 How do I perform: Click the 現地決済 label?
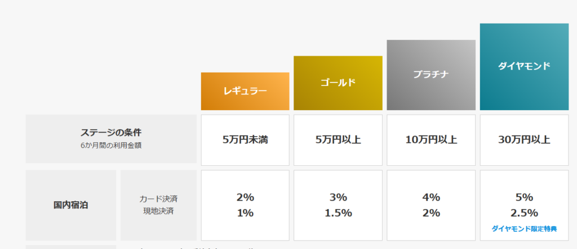pyautogui.click(x=158, y=211)
